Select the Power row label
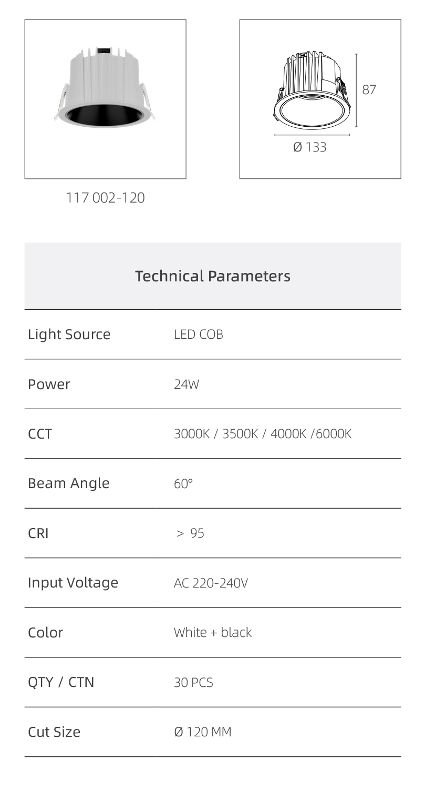Viewport: 425px width, 790px height. pos(49,384)
